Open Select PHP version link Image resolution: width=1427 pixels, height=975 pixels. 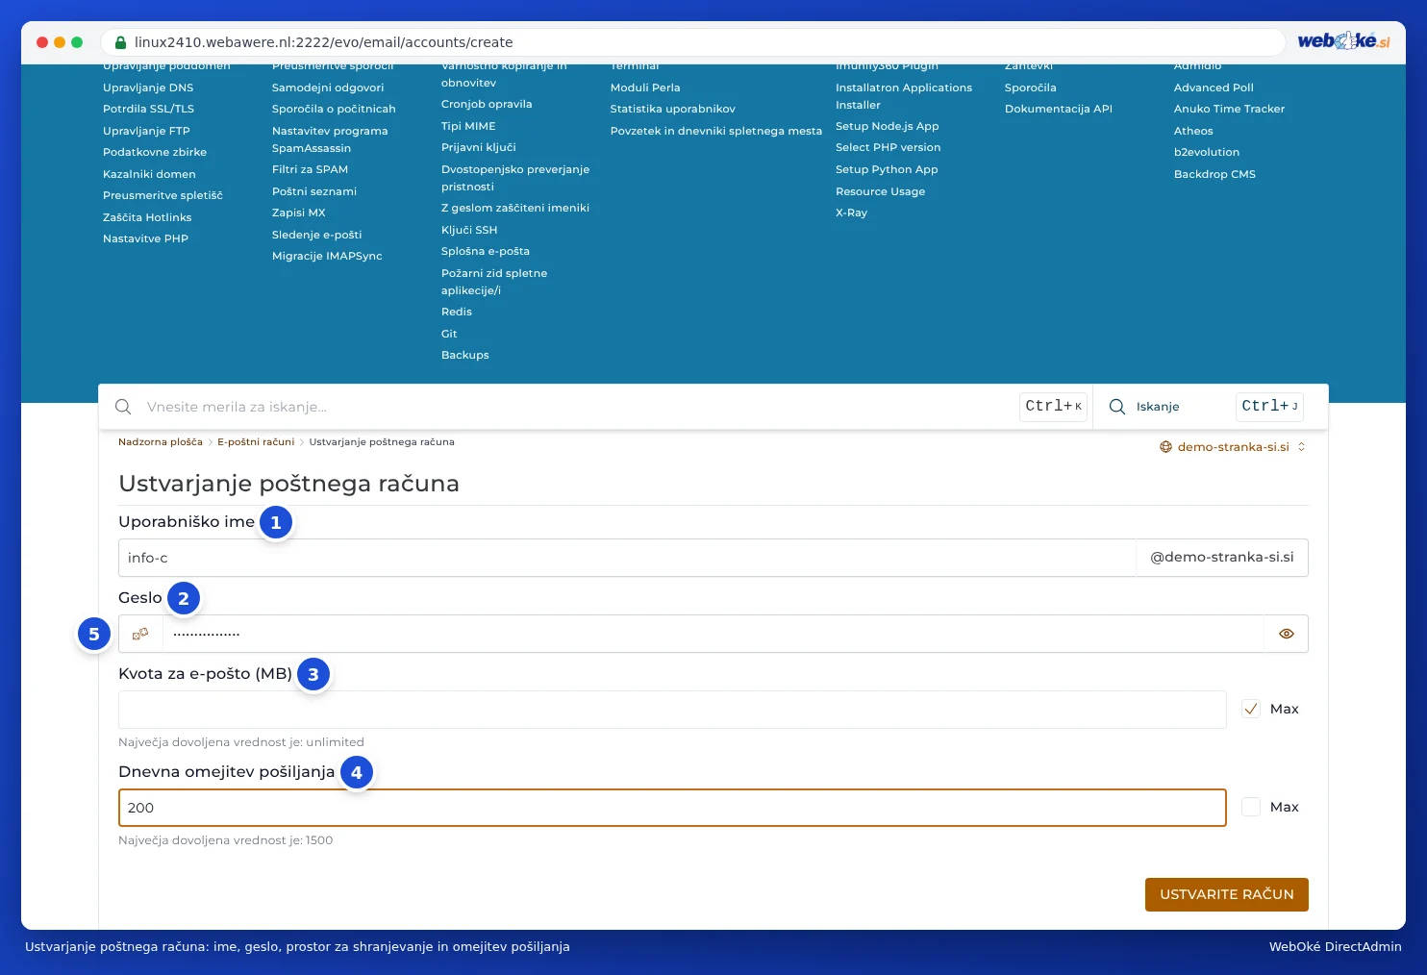pos(889,147)
